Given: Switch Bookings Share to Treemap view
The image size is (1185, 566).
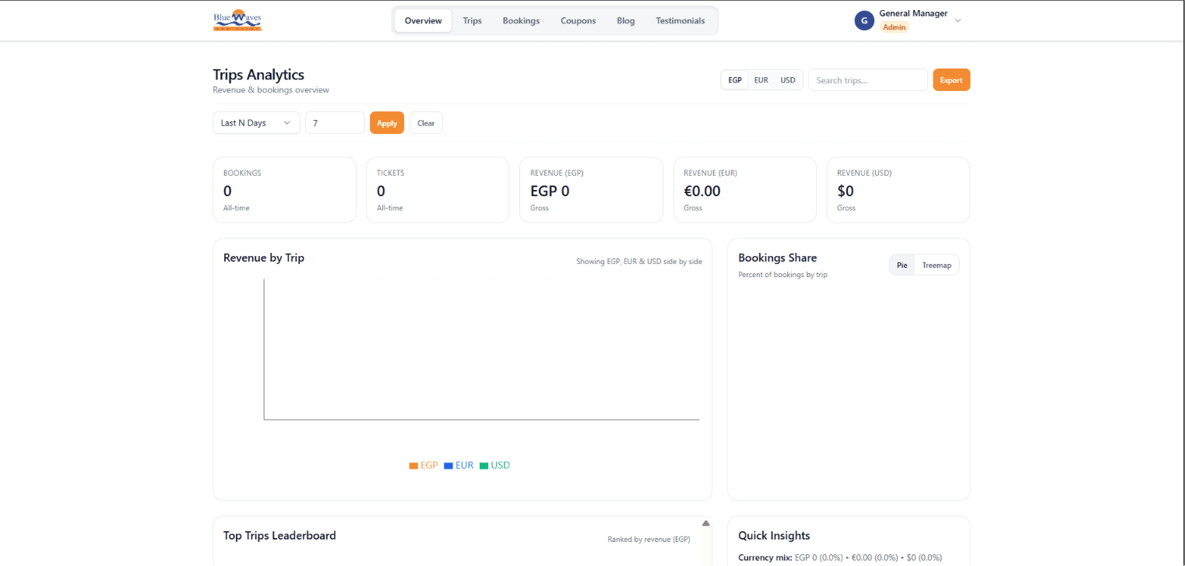Looking at the screenshot, I should coord(937,265).
